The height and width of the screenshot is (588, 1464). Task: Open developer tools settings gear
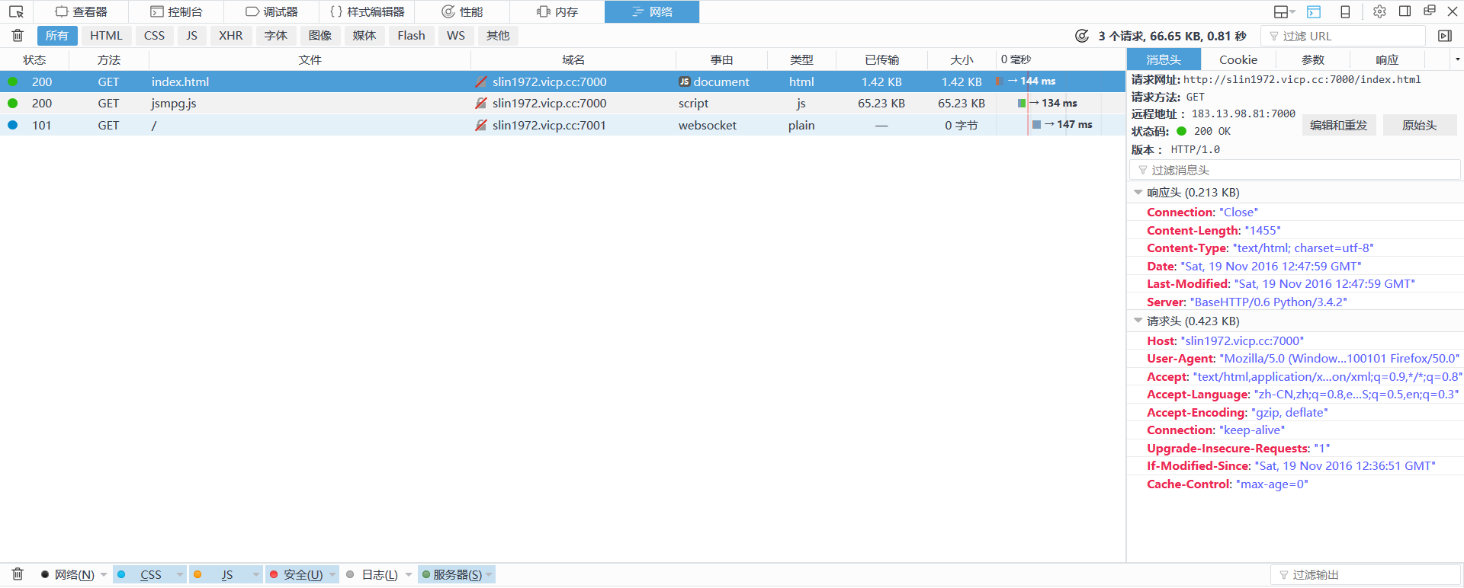pos(1379,11)
